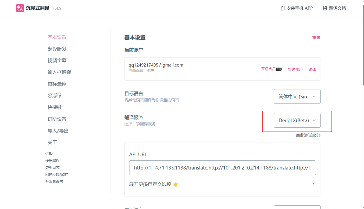Open the 导入/导出 section
The image size is (364, 209).
point(58,130)
